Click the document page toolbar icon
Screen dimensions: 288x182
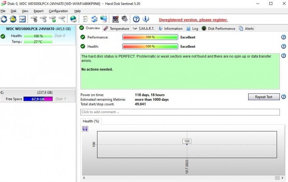[x=85, y=19]
